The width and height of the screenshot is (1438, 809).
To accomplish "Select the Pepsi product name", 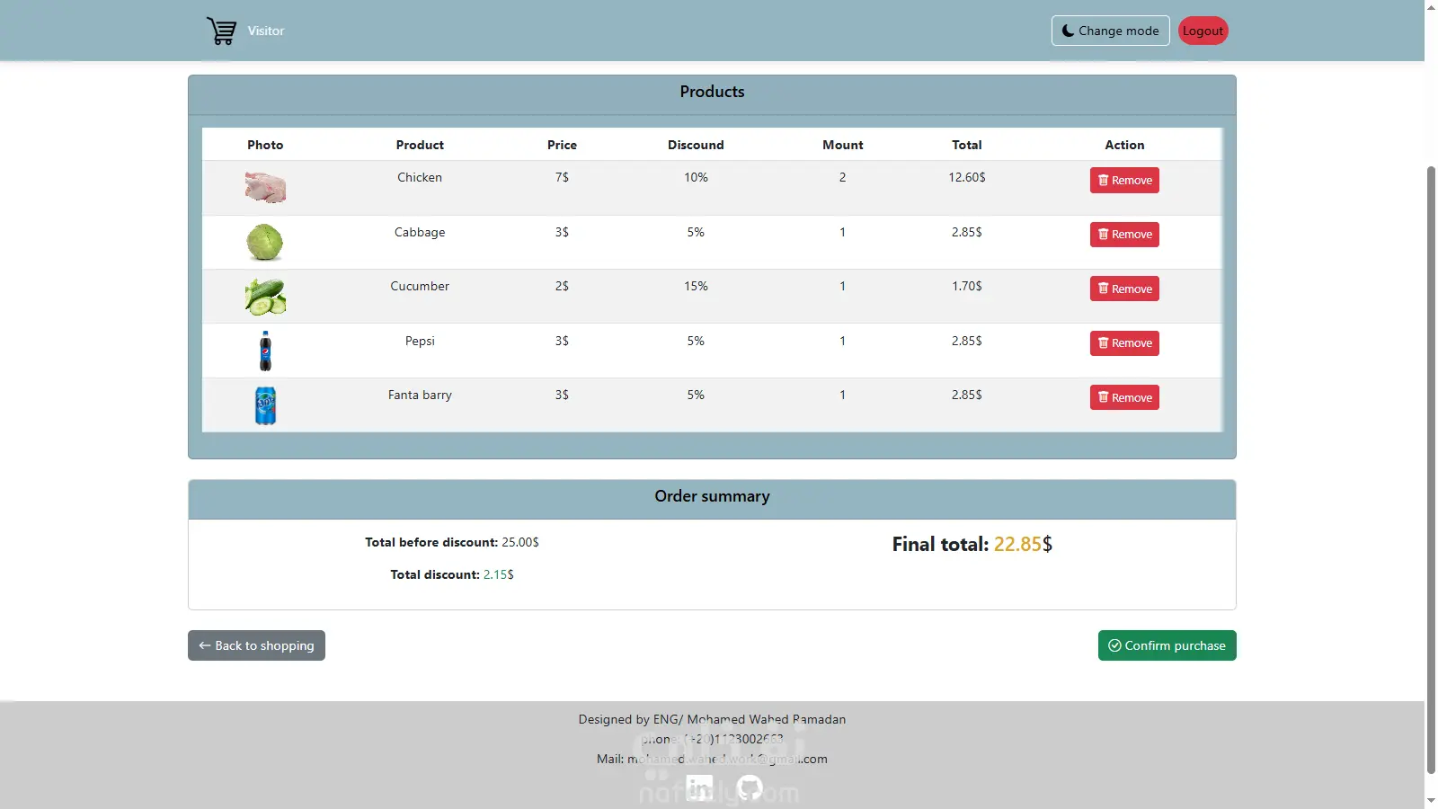I will coord(420,341).
